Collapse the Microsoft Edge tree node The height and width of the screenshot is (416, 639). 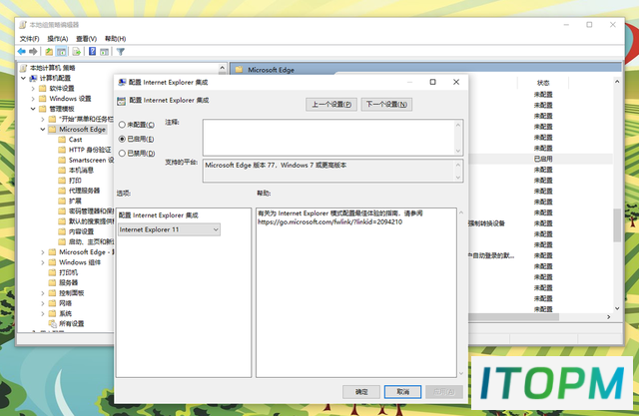point(43,129)
